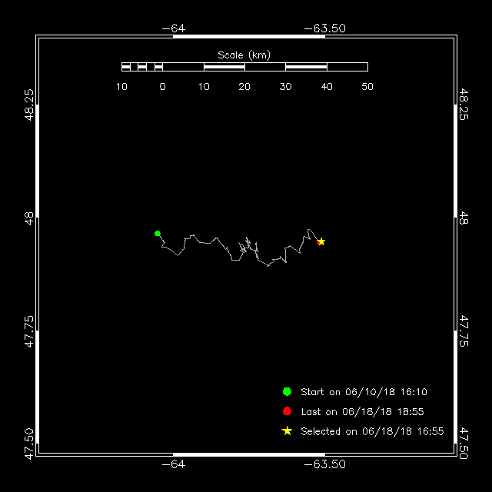The width and height of the screenshot is (492, 492).
Task: Click the right axis latitude label '48'
Action: (464, 218)
